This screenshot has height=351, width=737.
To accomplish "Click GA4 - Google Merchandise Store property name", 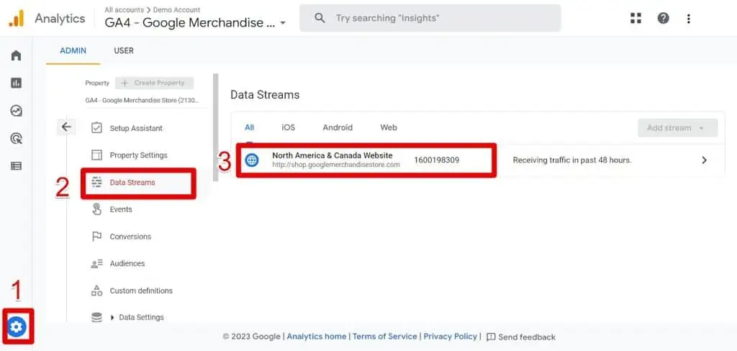I will point(142,100).
